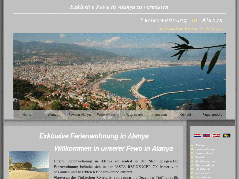Viewport: 239px width, 179px height.
Task: Select the Danish flag language icon
Action: pos(216,135)
